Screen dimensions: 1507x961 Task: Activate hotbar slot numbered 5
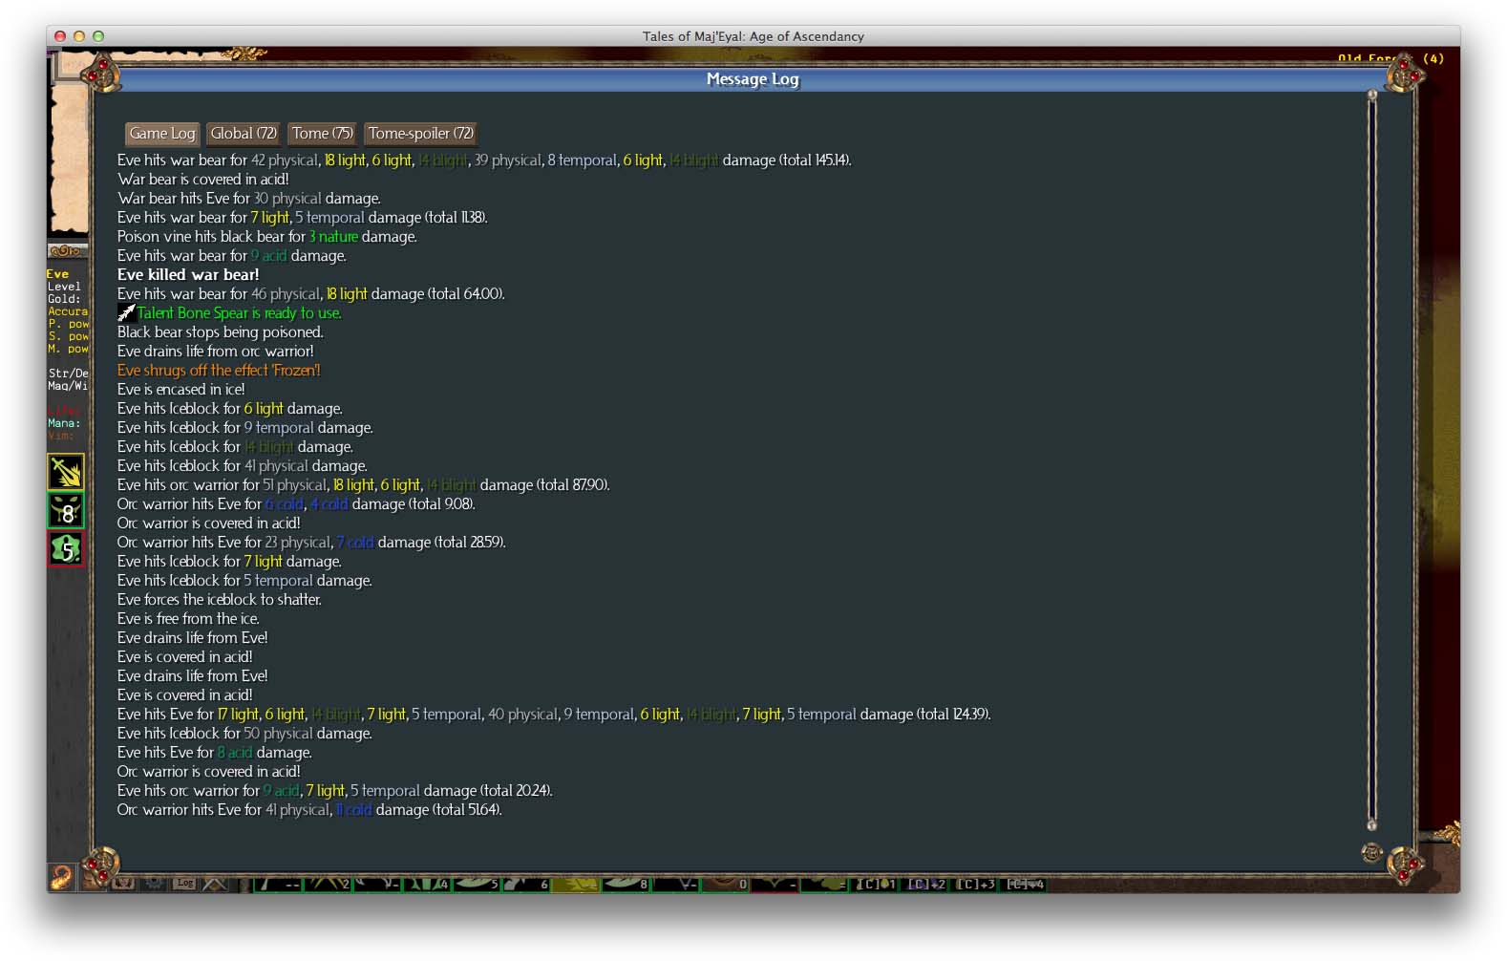477,885
